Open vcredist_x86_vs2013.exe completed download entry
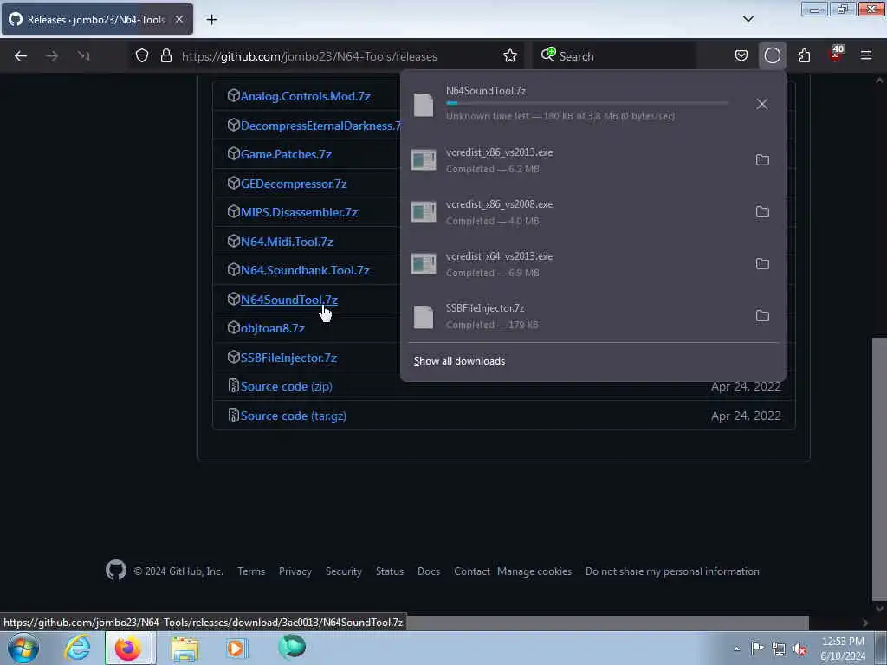887x665 pixels. [577, 160]
